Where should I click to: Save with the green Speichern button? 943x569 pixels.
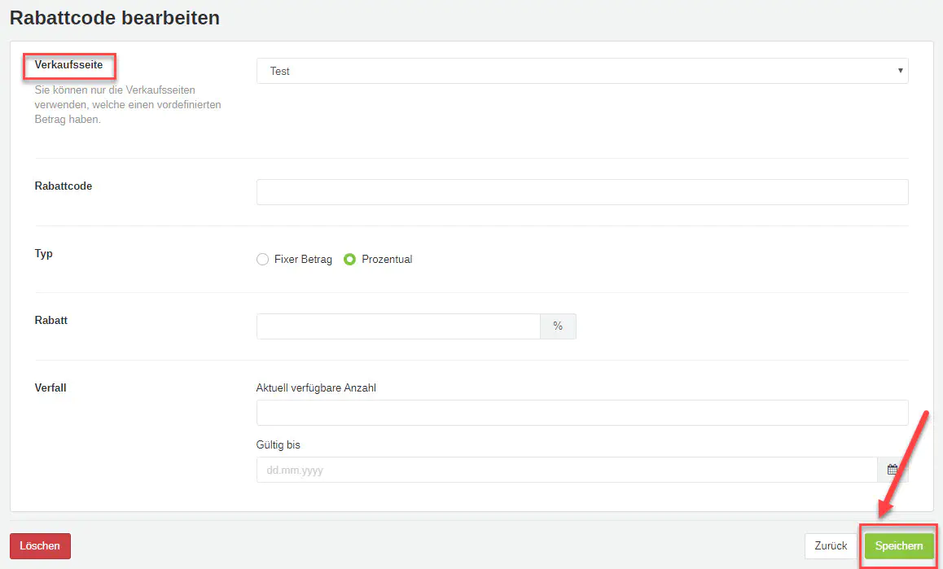point(899,546)
